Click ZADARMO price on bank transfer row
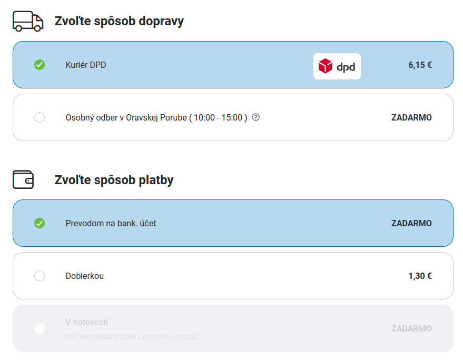This screenshot has height=361, width=463. 411,223
